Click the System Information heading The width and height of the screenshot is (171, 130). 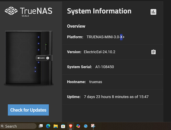[x=99, y=11]
